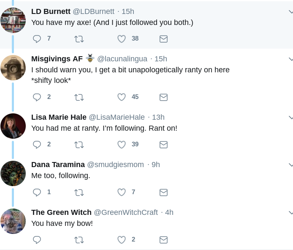Like Lisa Marie Hale's tweet
Viewport: 293px width, 250px height.
coord(122,145)
